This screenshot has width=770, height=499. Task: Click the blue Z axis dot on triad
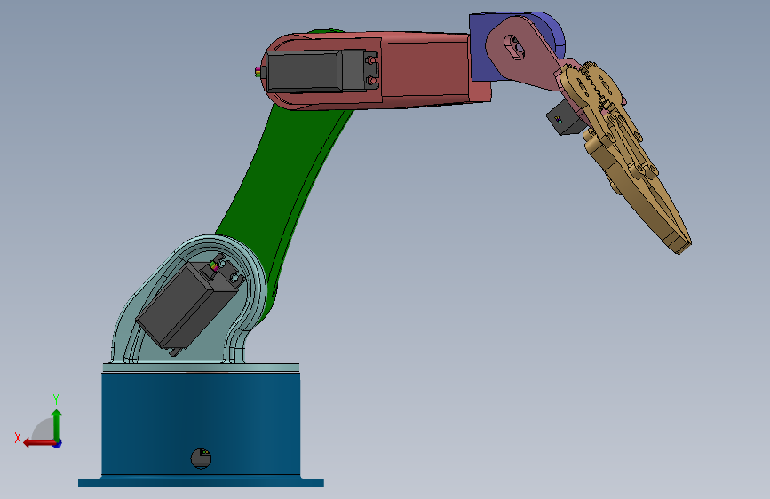tap(58, 443)
